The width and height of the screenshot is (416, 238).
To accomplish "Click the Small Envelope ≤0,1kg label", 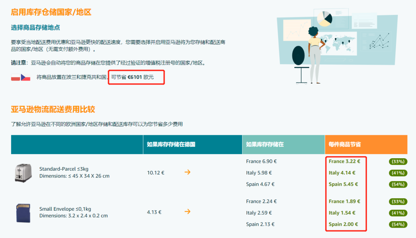I will coord(65,209).
